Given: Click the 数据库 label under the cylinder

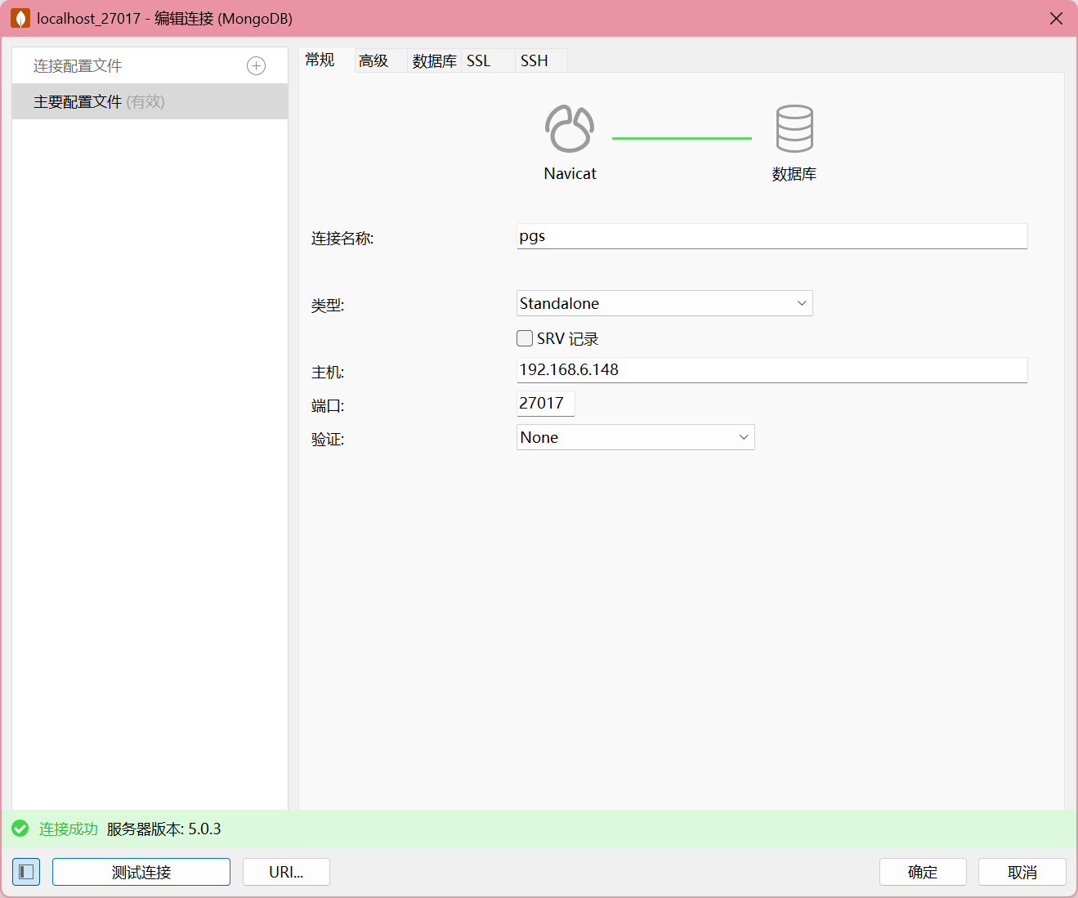Looking at the screenshot, I should click(794, 174).
